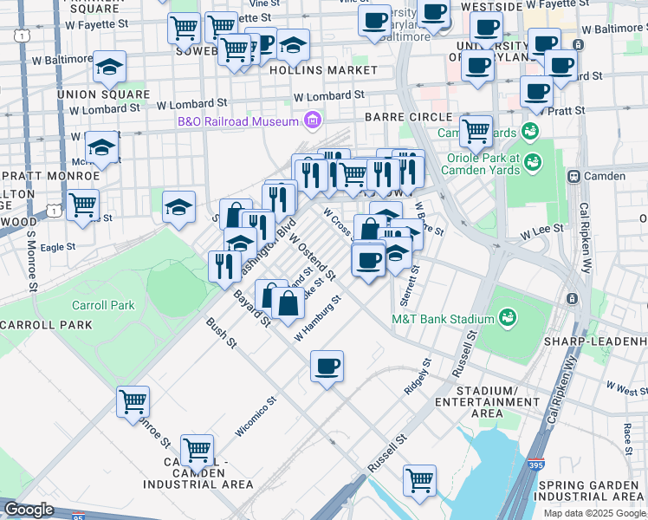
Task: Click the Race St label
Action: tap(628, 439)
